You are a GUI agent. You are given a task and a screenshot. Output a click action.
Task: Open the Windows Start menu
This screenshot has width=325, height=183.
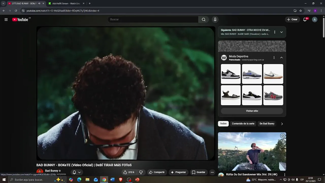[4, 180]
